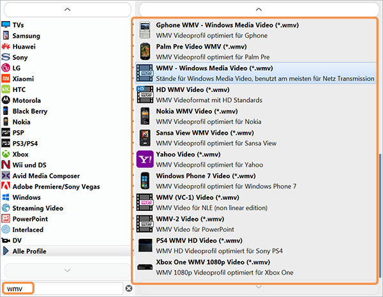Select Xbox One WMV 1080p Video profile

256,267
